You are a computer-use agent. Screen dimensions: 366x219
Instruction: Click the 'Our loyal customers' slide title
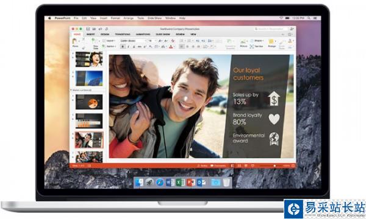(248, 74)
